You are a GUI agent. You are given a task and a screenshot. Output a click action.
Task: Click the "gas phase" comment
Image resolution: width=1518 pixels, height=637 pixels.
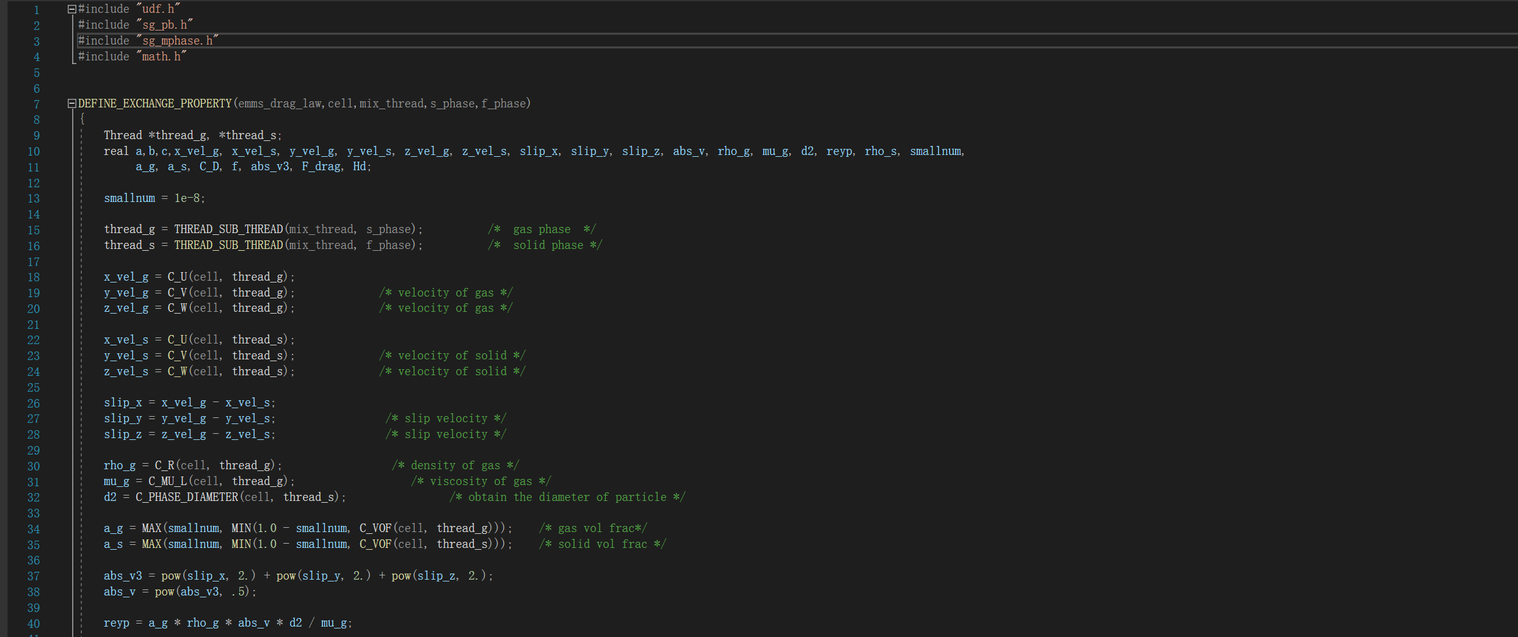[x=541, y=229]
